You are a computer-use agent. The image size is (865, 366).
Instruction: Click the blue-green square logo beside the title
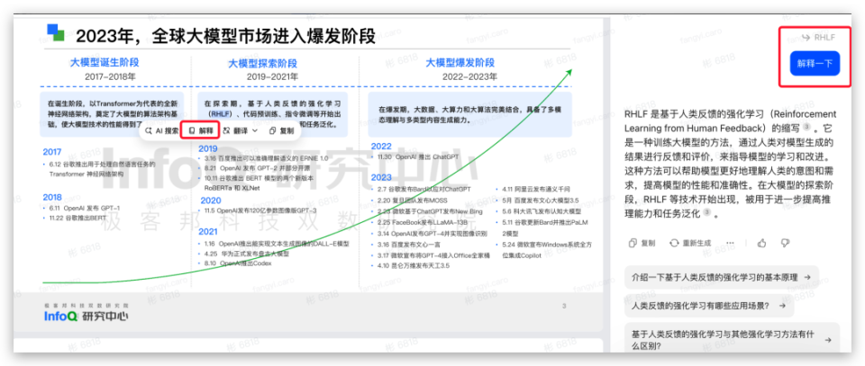point(56,32)
